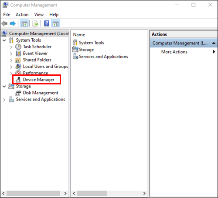Image resolution: width=218 pixels, height=198 pixels.
Task: Maximize the Computer Management window
Action: point(194,5)
